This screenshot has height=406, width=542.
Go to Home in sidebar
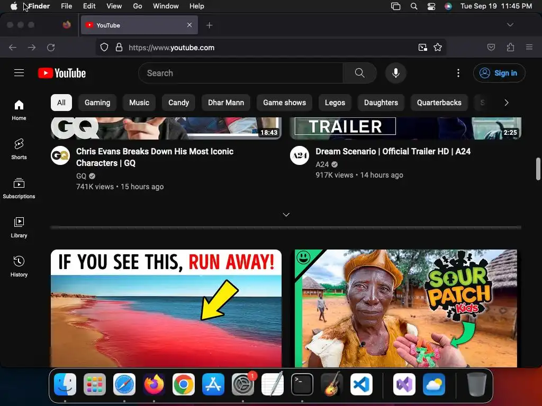19,110
